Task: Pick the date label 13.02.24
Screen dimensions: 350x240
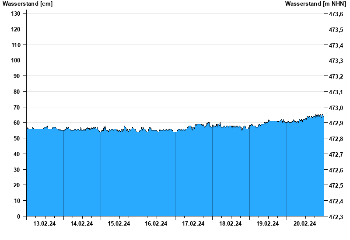Action: click(x=45, y=223)
